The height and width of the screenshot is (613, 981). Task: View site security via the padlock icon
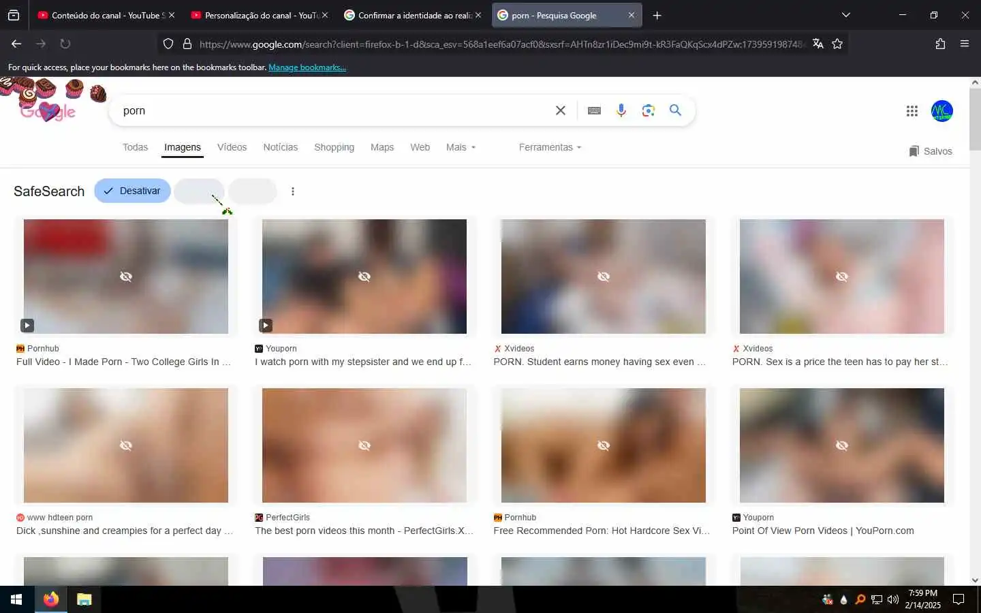(187, 44)
